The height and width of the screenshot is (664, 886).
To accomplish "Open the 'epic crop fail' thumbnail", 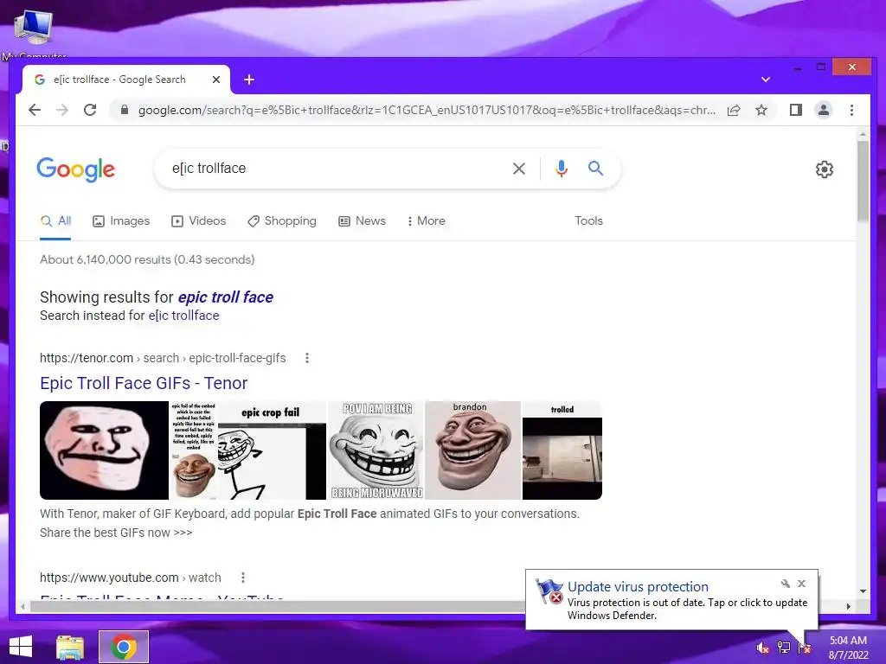I will coord(272,450).
